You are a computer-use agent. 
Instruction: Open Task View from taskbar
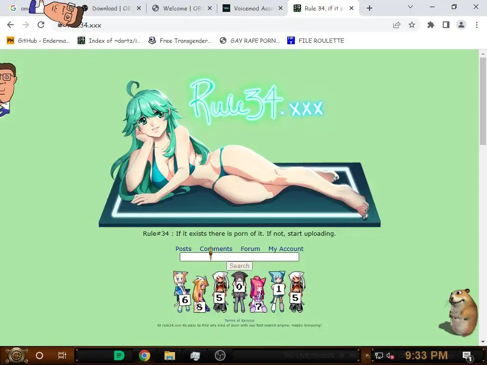pos(62,355)
